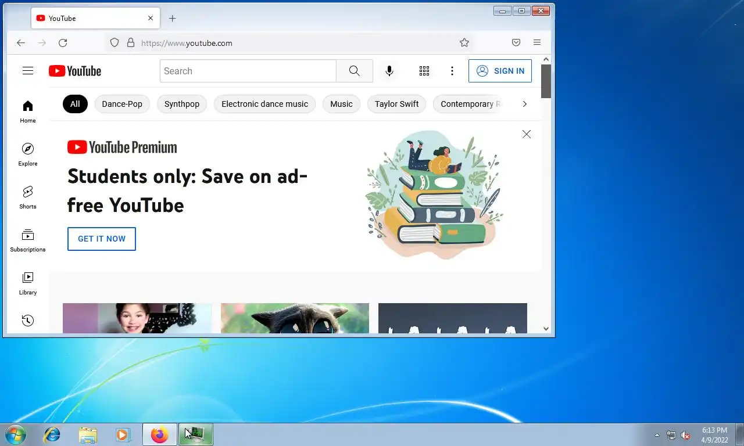744x446 pixels.
Task: Show hidden system tray icons
Action: pyautogui.click(x=657, y=435)
